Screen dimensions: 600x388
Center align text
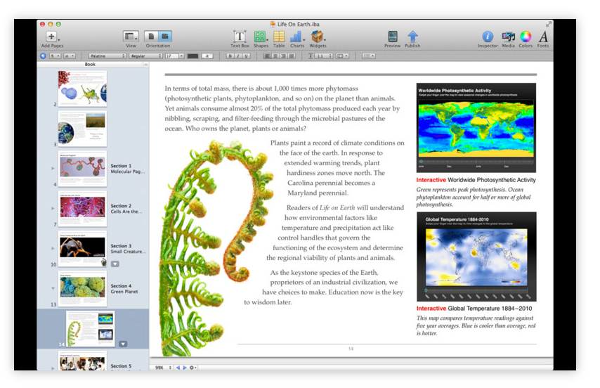[275, 56]
